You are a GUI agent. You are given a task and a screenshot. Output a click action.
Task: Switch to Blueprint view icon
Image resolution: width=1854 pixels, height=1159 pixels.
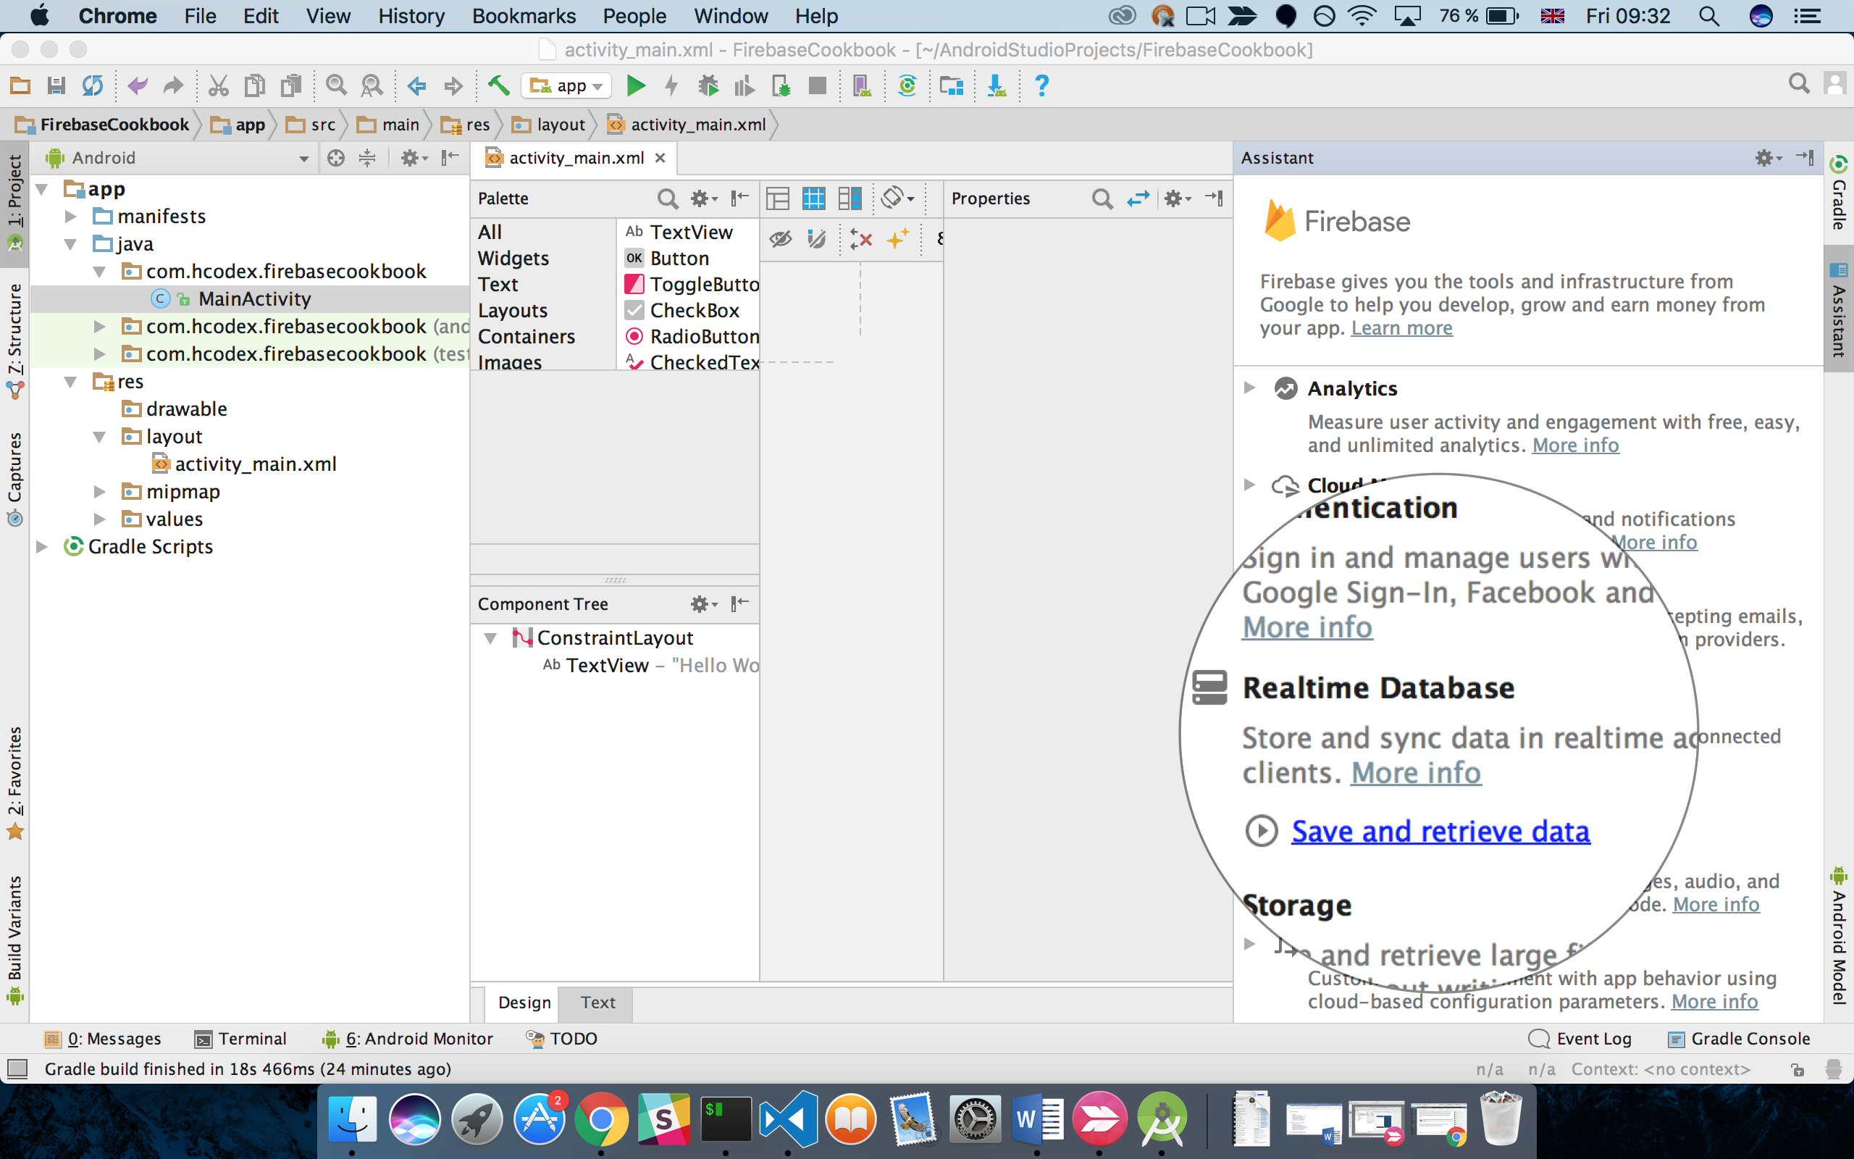pos(813,198)
